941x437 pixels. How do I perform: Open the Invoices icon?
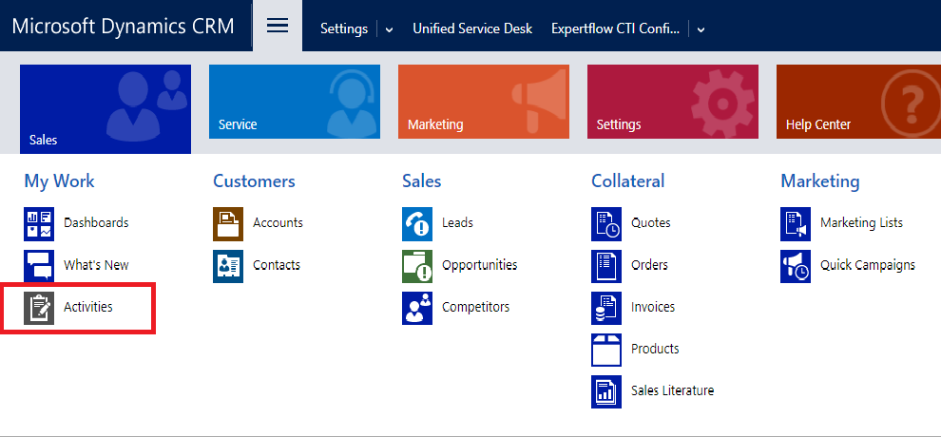pyautogui.click(x=606, y=308)
